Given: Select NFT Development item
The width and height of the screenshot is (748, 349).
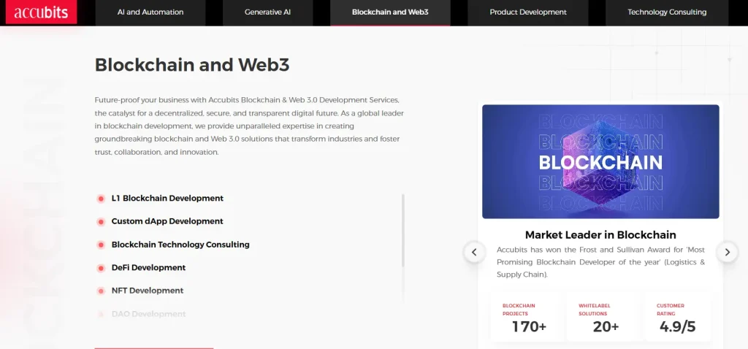Looking at the screenshot, I should click(148, 291).
